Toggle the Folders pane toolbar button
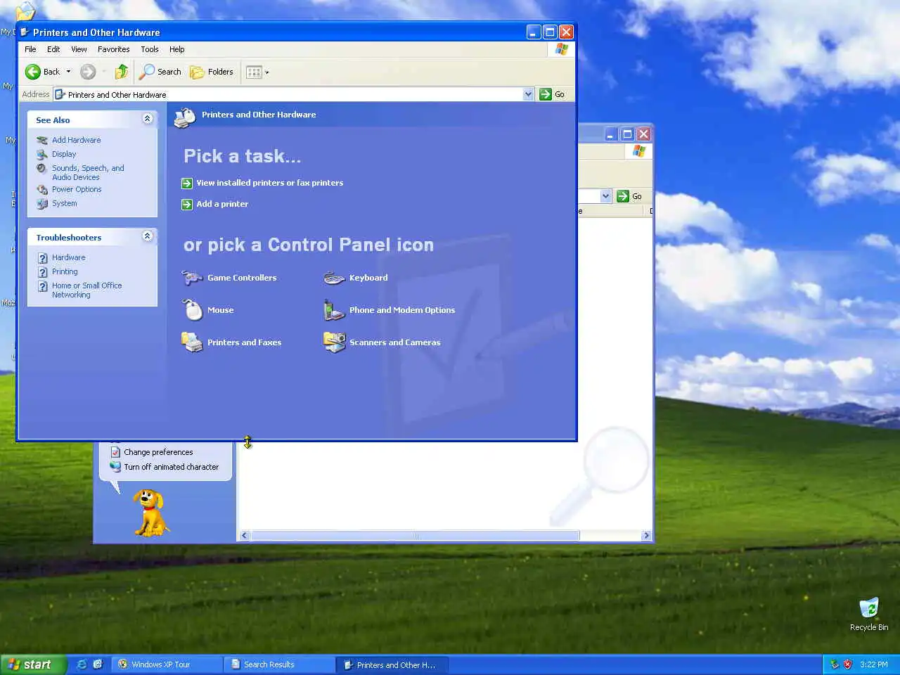The width and height of the screenshot is (900, 675). (212, 72)
